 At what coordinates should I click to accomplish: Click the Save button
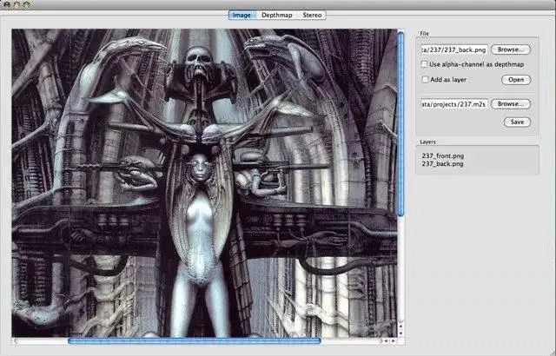pyautogui.click(x=517, y=122)
